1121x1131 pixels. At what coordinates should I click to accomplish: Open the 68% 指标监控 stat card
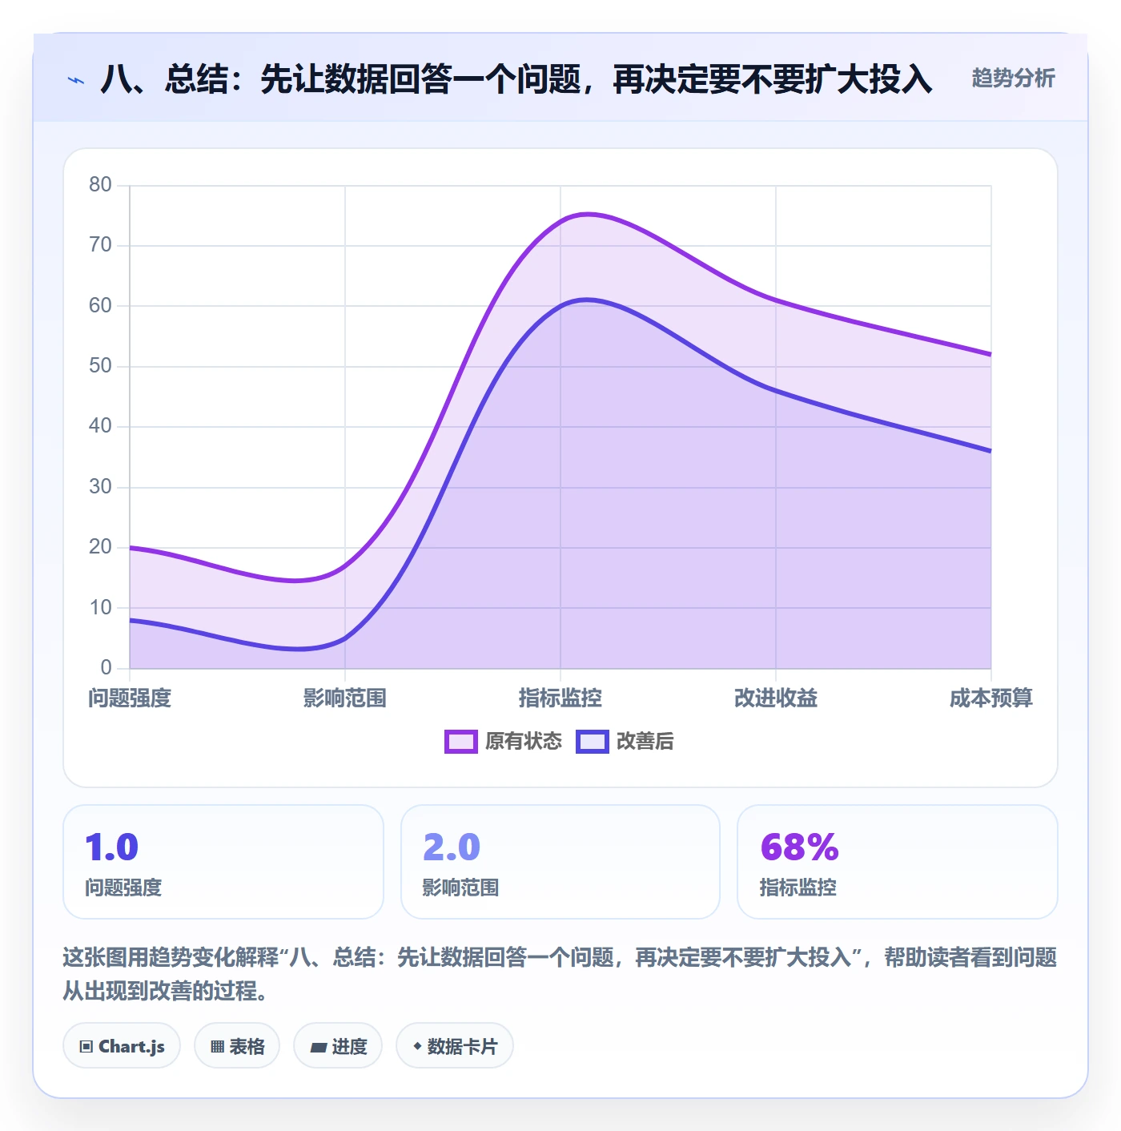pyautogui.click(x=898, y=862)
